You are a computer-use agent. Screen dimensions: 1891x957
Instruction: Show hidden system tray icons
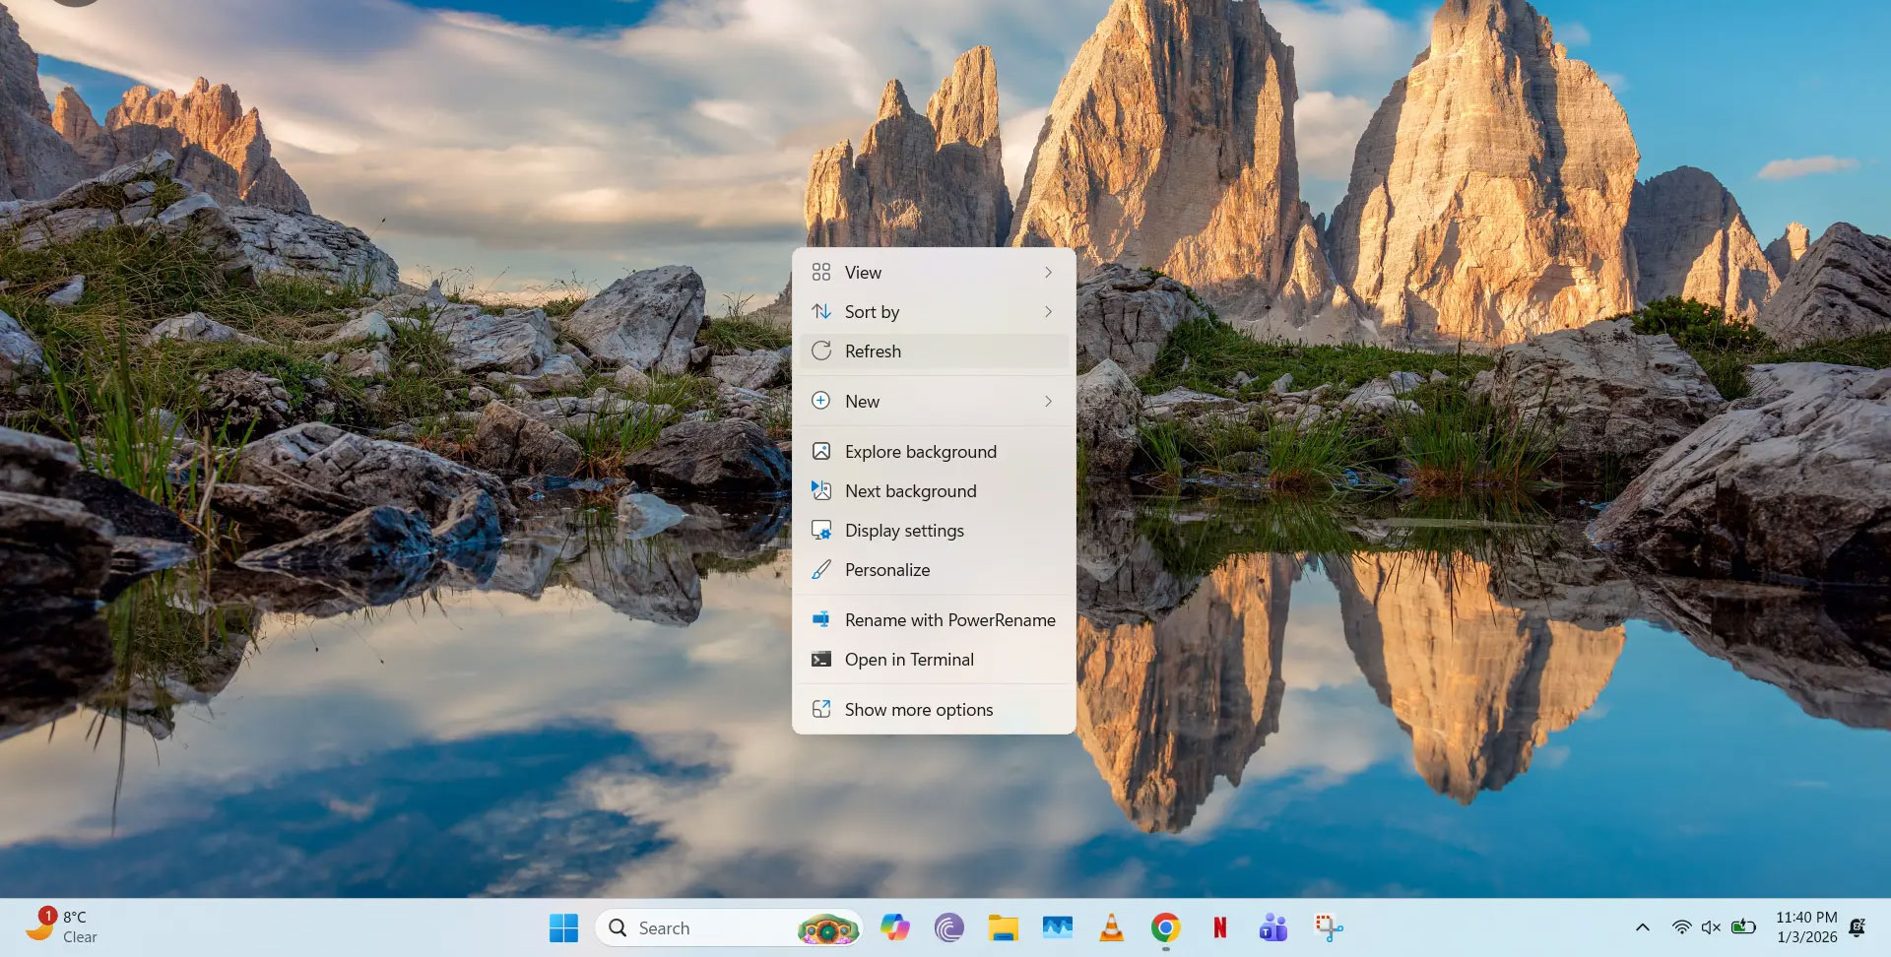coord(1642,927)
